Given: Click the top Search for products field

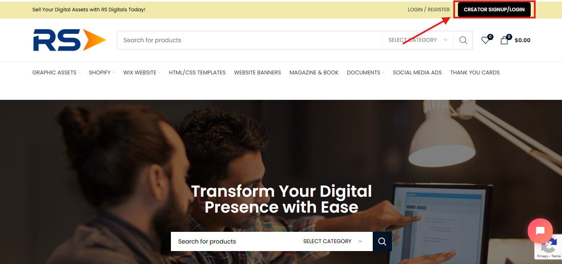Looking at the screenshot, I should tap(249, 40).
